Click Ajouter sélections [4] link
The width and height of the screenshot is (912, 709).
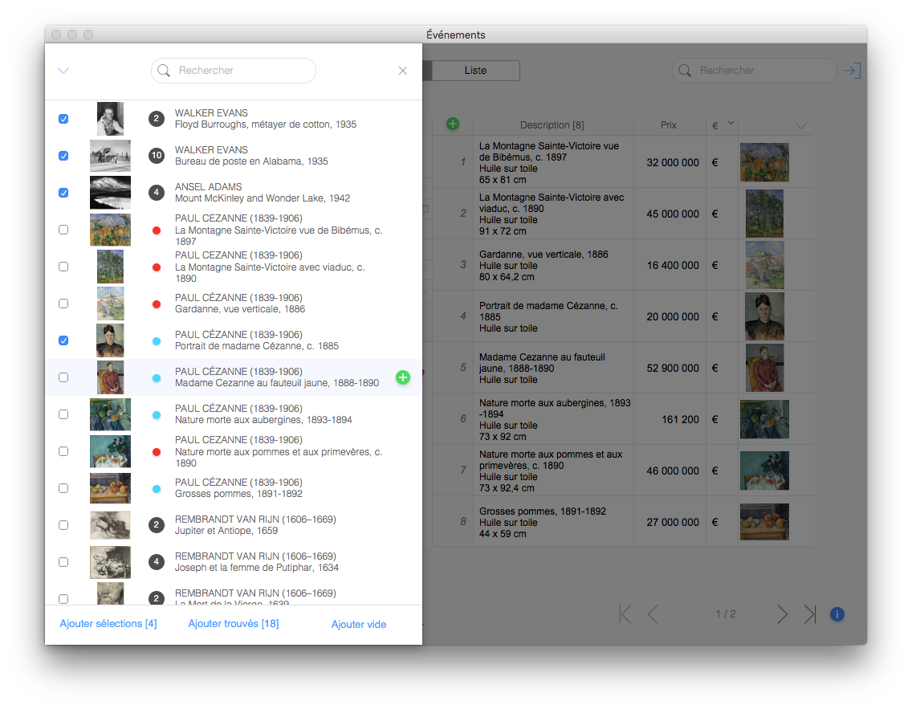[x=108, y=624]
